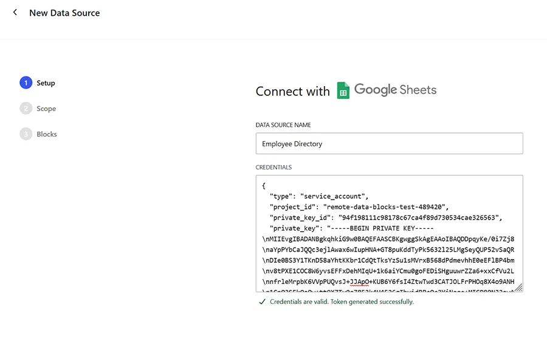Click inside the Employee Directory name field
547x364 pixels.
(389, 143)
